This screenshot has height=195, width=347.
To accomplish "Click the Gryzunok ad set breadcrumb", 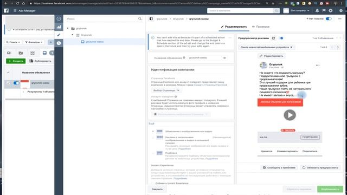I will pos(178,19).
